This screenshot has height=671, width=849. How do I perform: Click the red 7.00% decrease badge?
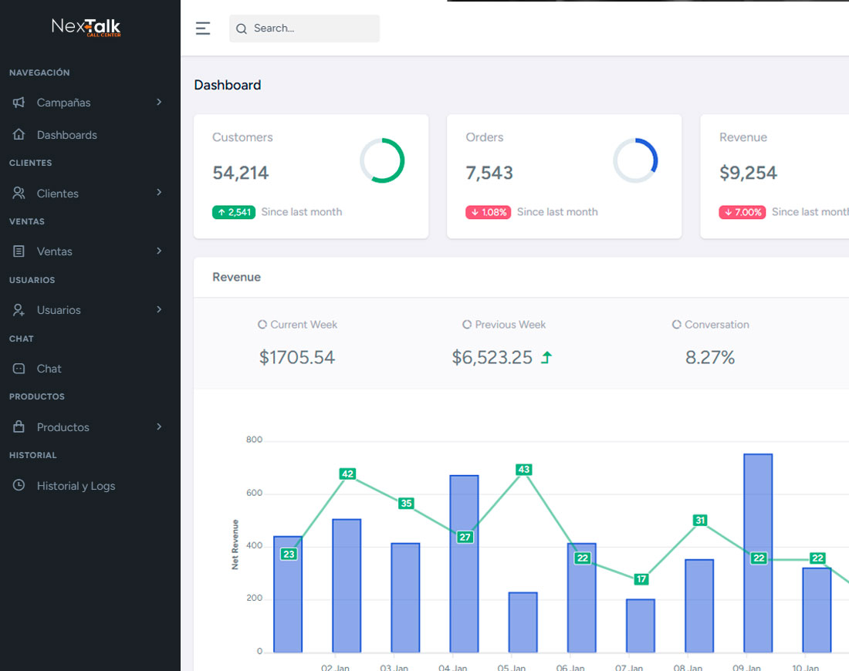(x=742, y=212)
